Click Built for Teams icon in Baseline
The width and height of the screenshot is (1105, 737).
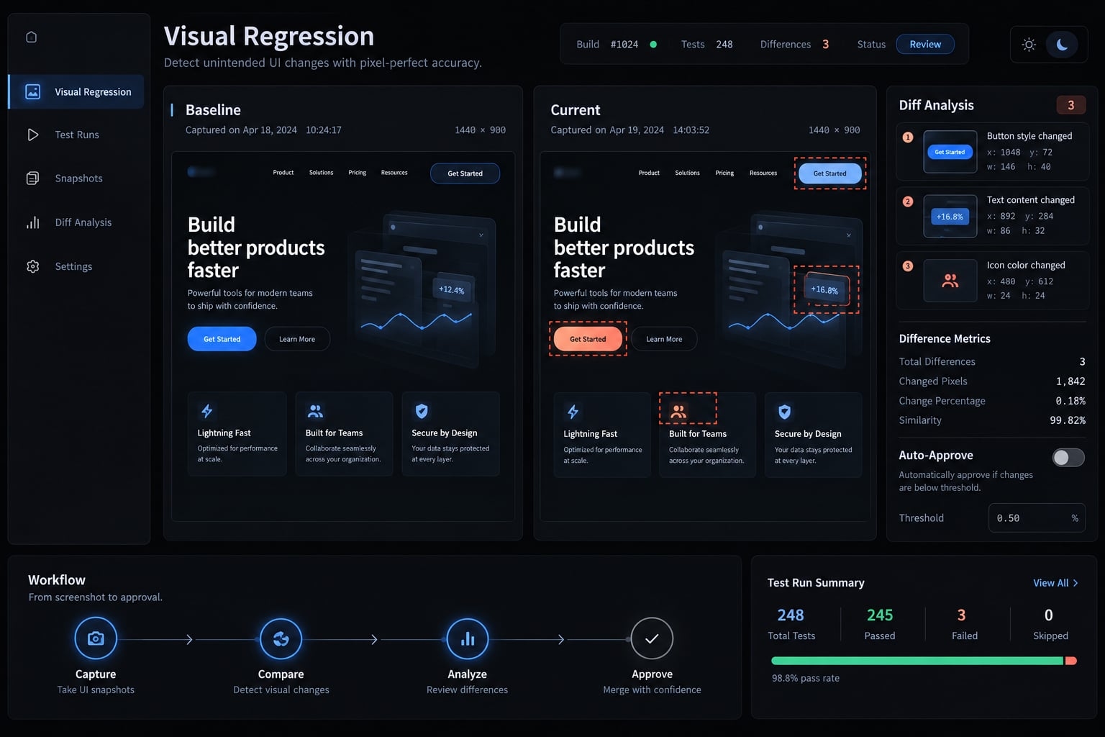point(315,411)
